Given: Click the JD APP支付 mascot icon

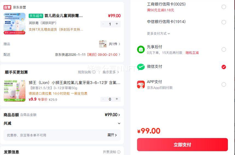Looking at the screenshot, I should pyautogui.click(x=141, y=84).
